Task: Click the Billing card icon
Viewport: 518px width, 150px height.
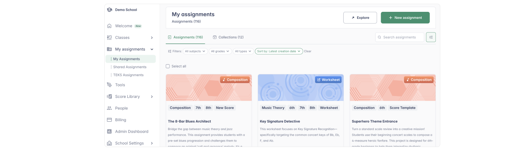Action: point(110,120)
